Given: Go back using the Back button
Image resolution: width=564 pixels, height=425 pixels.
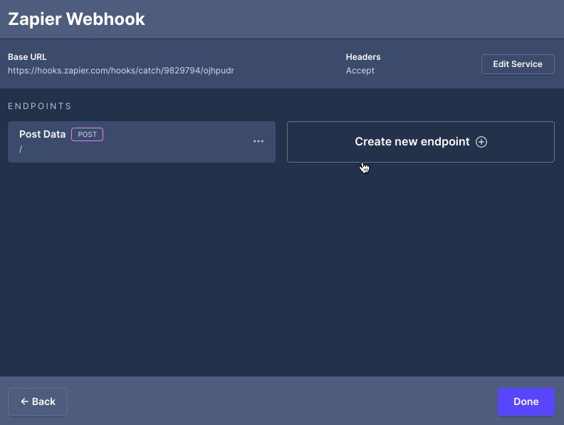Looking at the screenshot, I should tap(38, 401).
